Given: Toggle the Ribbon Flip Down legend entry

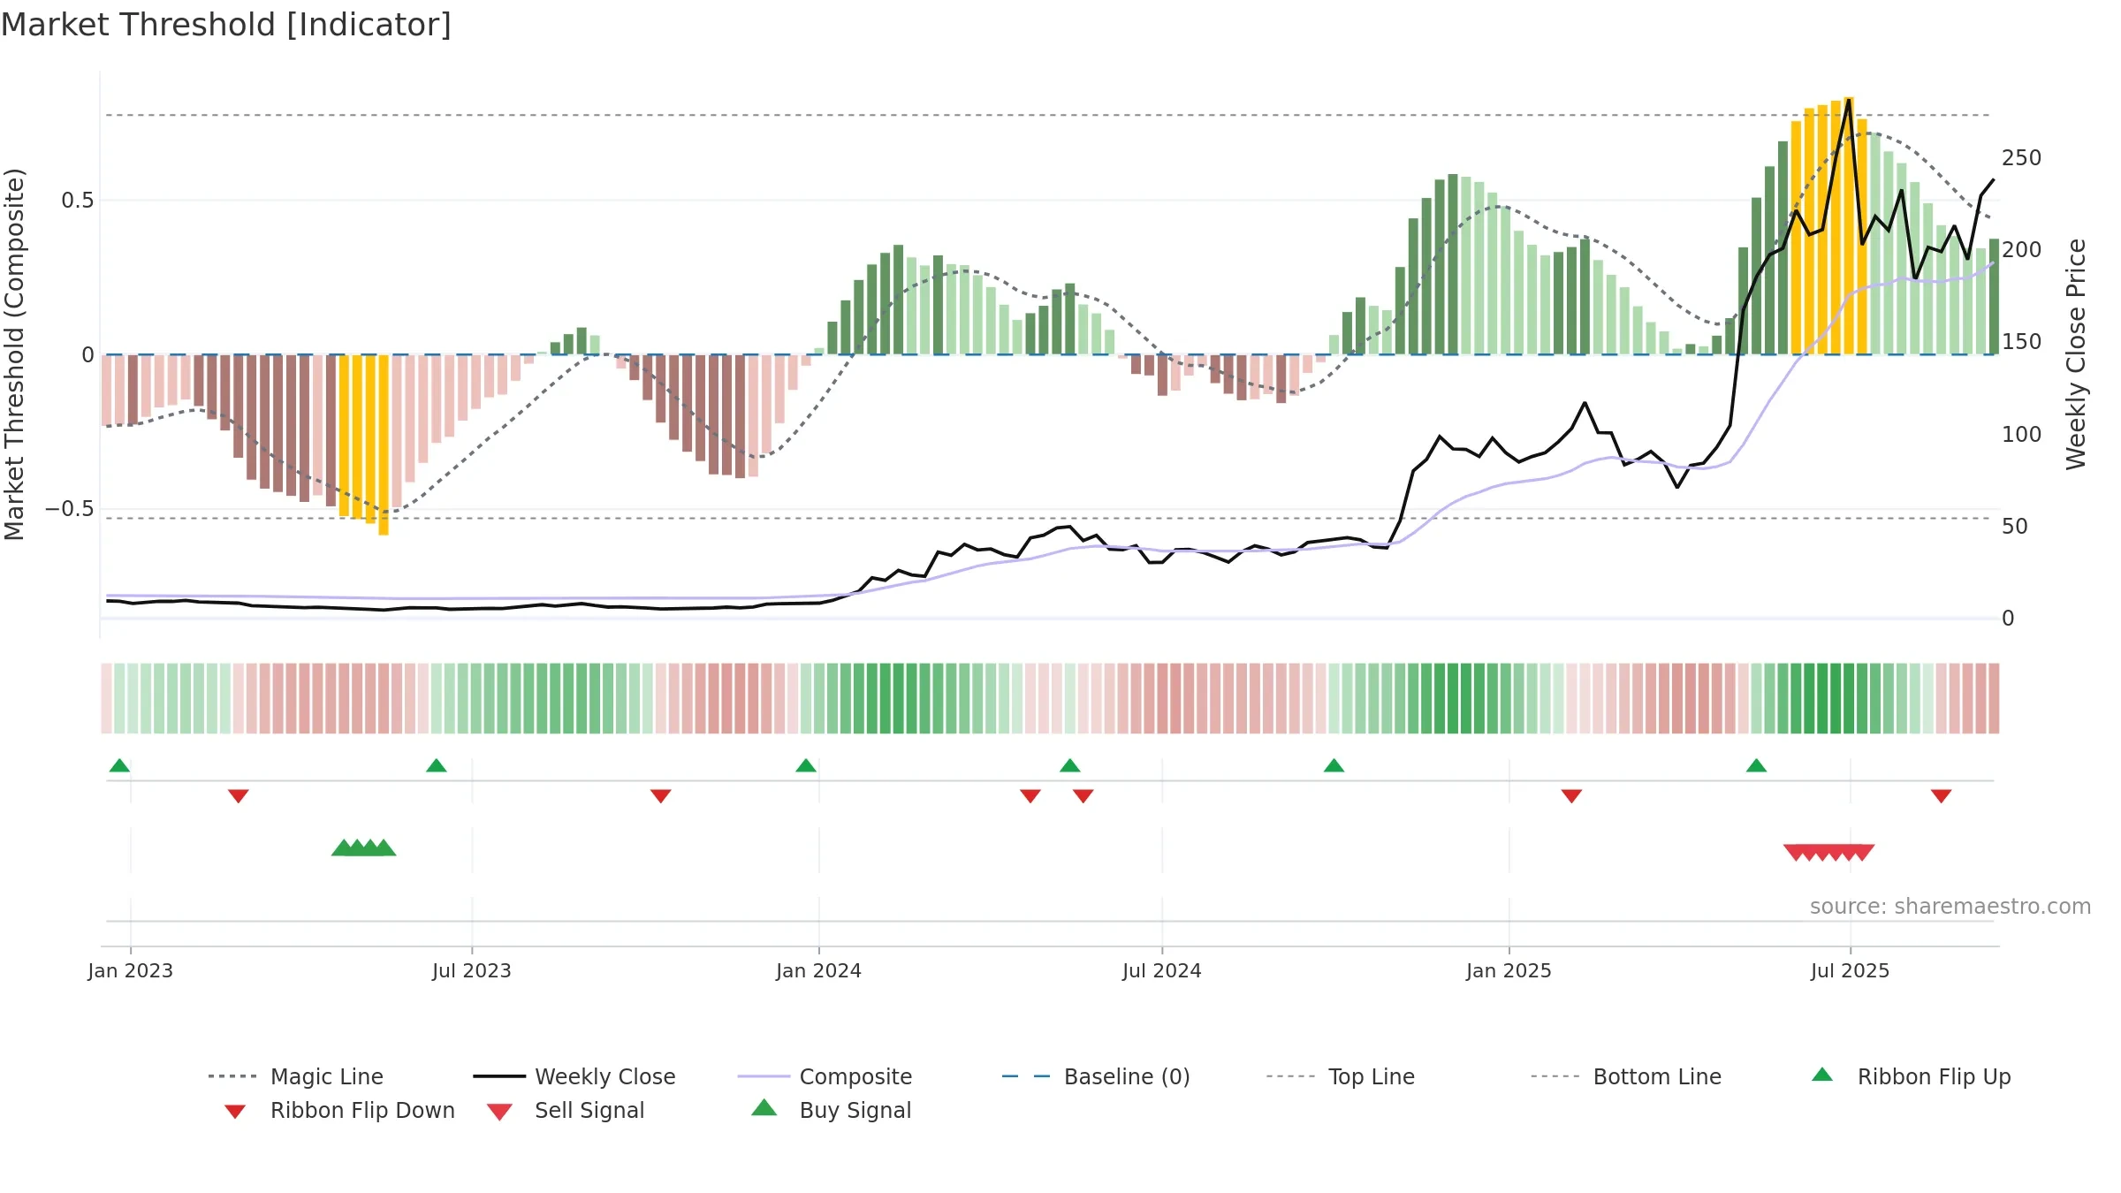Looking at the screenshot, I should (338, 1110).
